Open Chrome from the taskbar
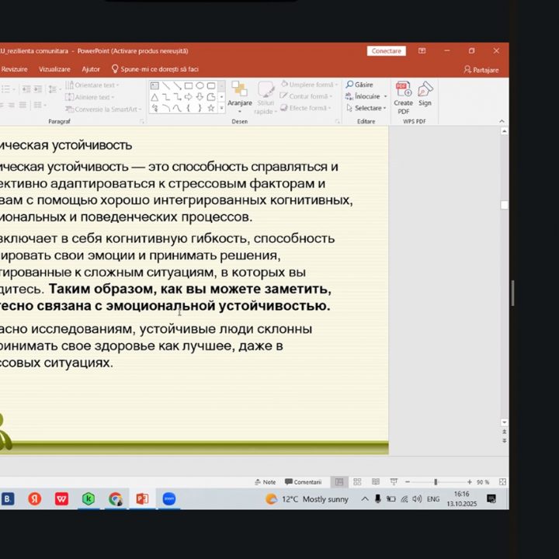The image size is (559, 559). coord(115,499)
